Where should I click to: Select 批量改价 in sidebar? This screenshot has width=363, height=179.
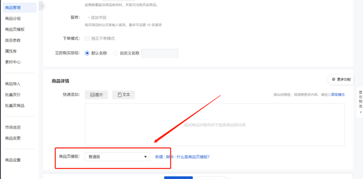tap(13, 94)
